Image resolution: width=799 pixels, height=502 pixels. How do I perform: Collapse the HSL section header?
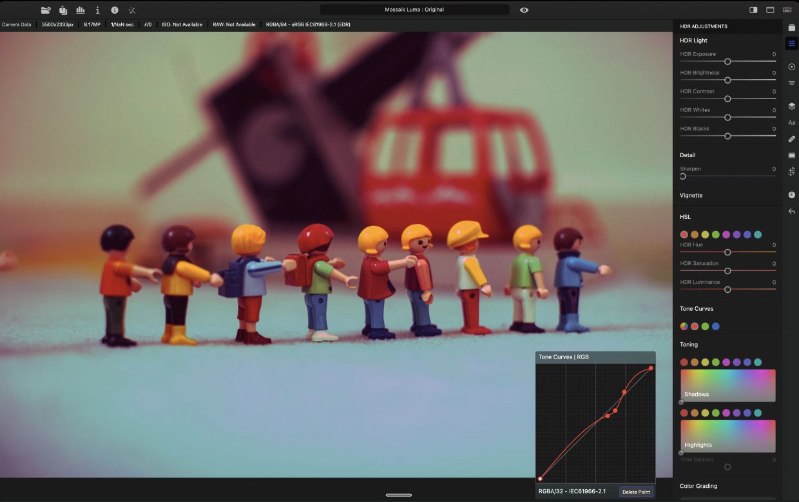click(x=685, y=217)
